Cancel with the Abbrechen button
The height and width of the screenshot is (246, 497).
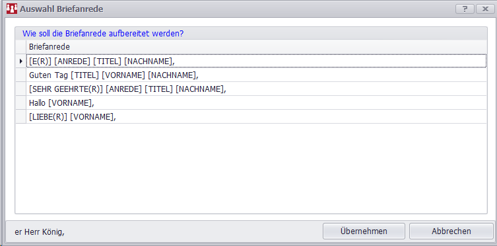(451, 231)
